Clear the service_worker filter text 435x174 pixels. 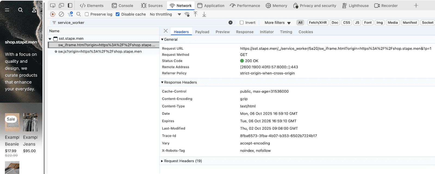[x=231, y=22]
